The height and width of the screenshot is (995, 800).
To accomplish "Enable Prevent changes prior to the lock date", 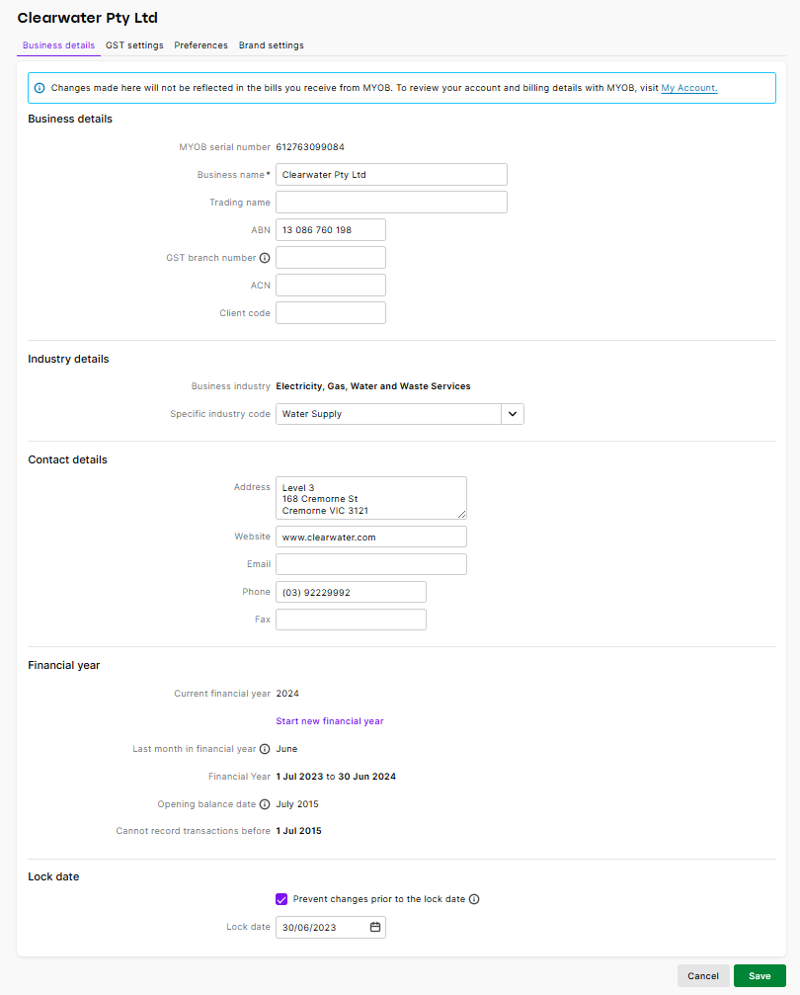I will click(x=281, y=899).
